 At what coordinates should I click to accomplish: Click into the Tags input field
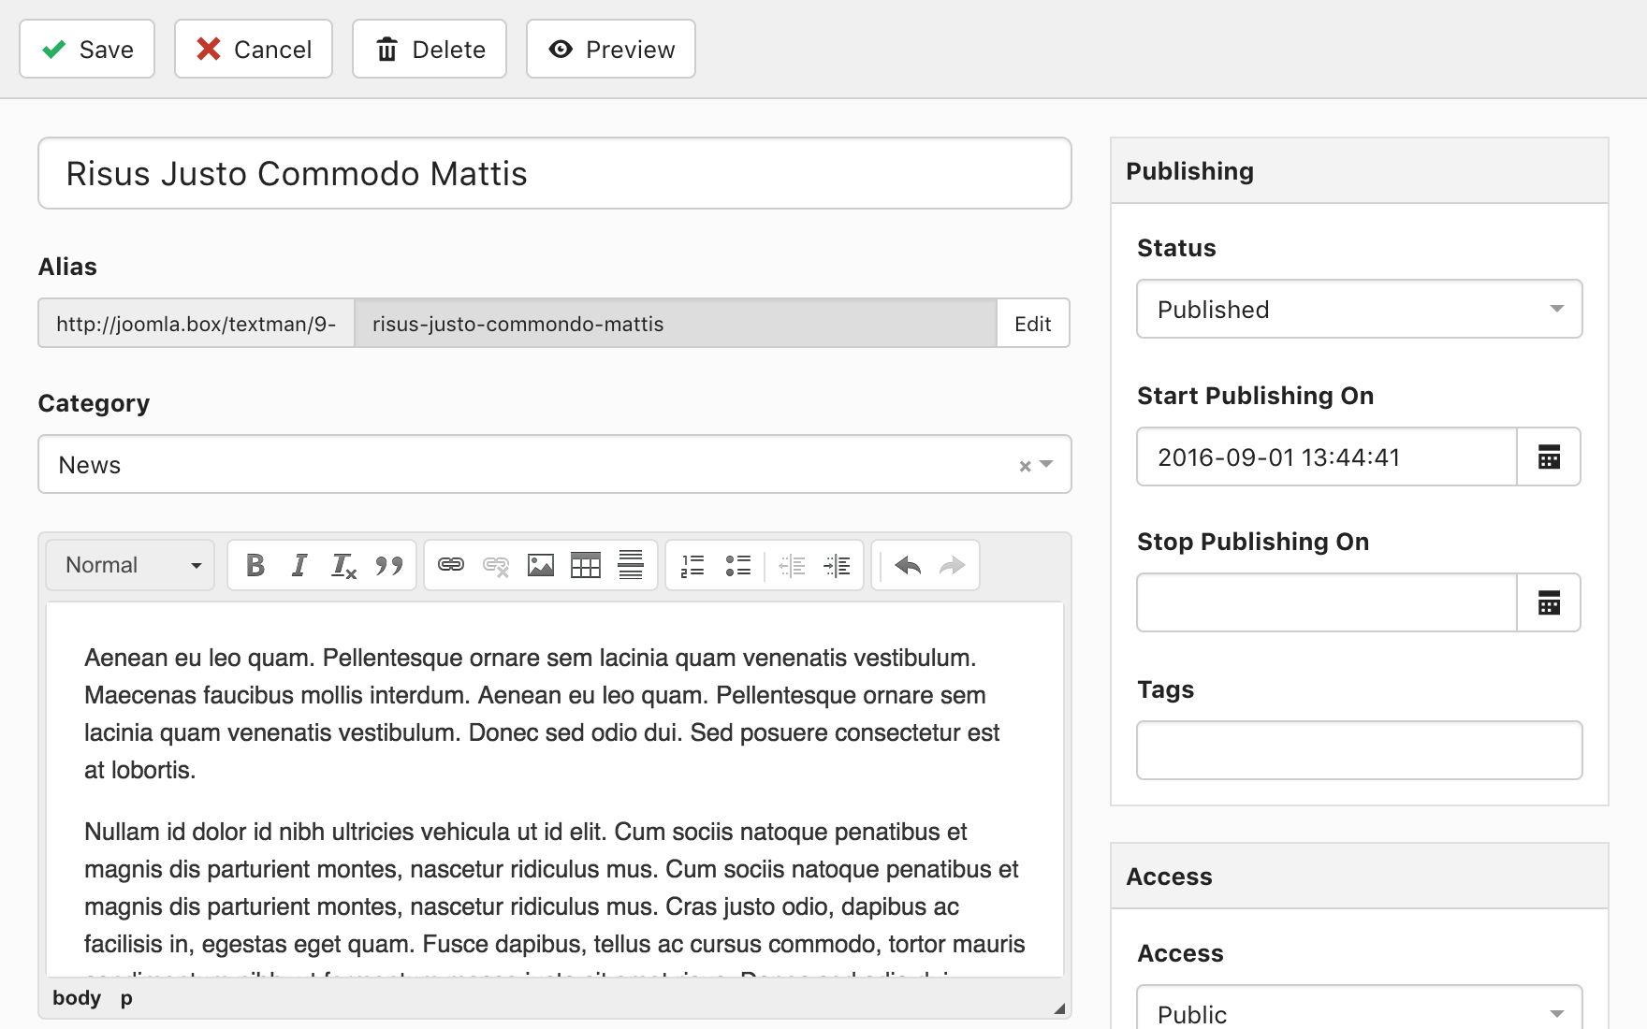coord(1359,750)
